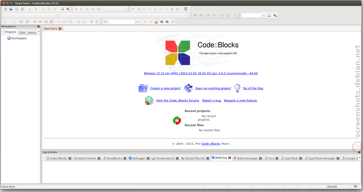Screen dimensions: 363x192
Task: Click log tabs left scroll arrow
Action: [44, 158]
